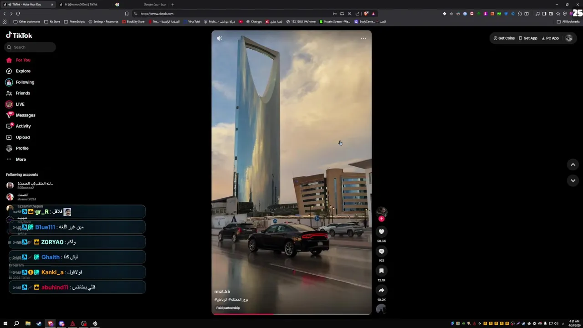Image resolution: width=583 pixels, height=328 pixels.
Task: Open the extensions puzzle icon
Action: coord(520,14)
